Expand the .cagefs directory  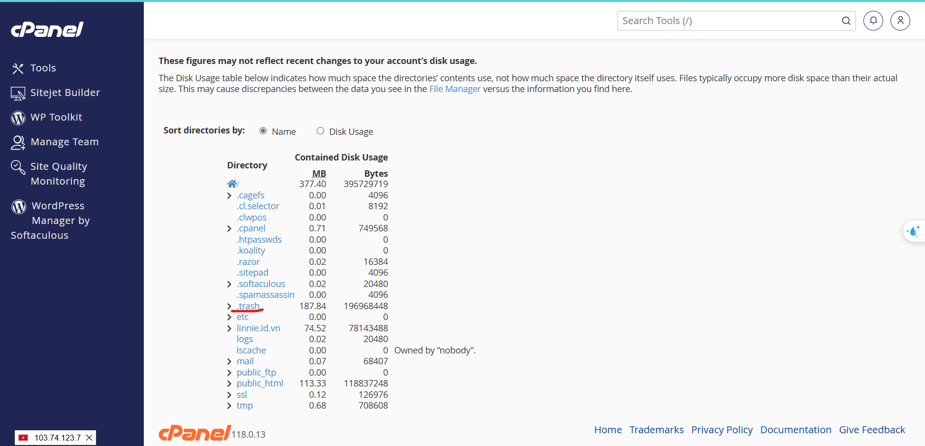[x=229, y=196]
